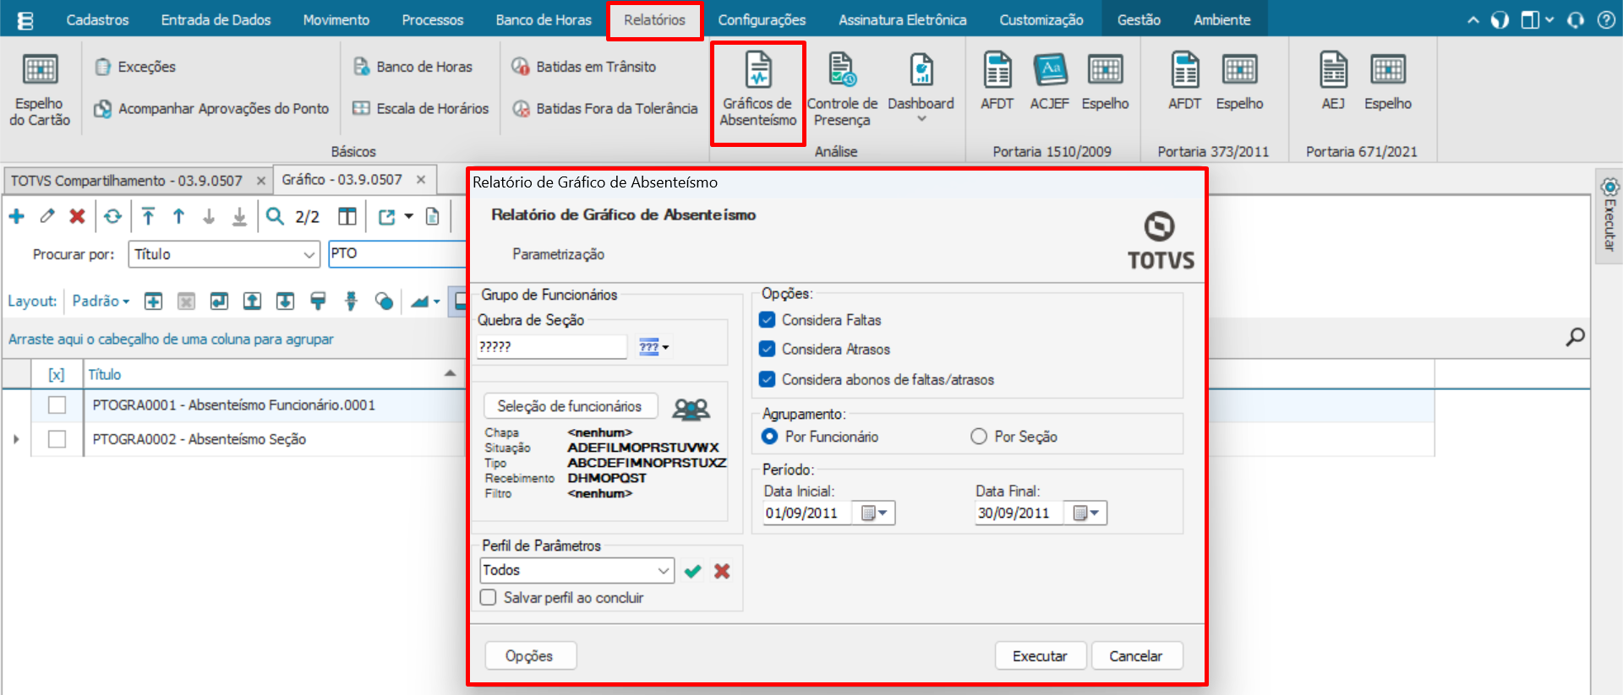Open AEJ under Portaria 671/2021
This screenshot has height=695, width=1623.
click(1333, 82)
